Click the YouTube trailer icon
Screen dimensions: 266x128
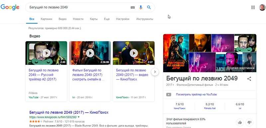point(169,95)
